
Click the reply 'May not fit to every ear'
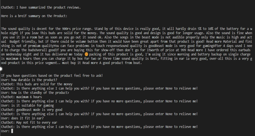pos(37,123)
